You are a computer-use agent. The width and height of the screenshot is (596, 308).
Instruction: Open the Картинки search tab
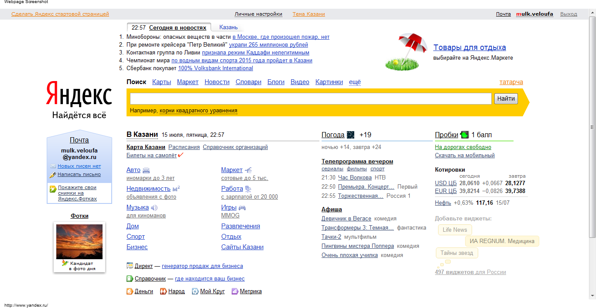(x=329, y=82)
